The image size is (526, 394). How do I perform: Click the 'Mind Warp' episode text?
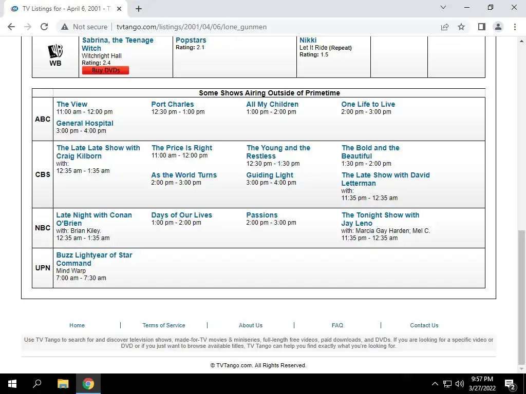(71, 271)
